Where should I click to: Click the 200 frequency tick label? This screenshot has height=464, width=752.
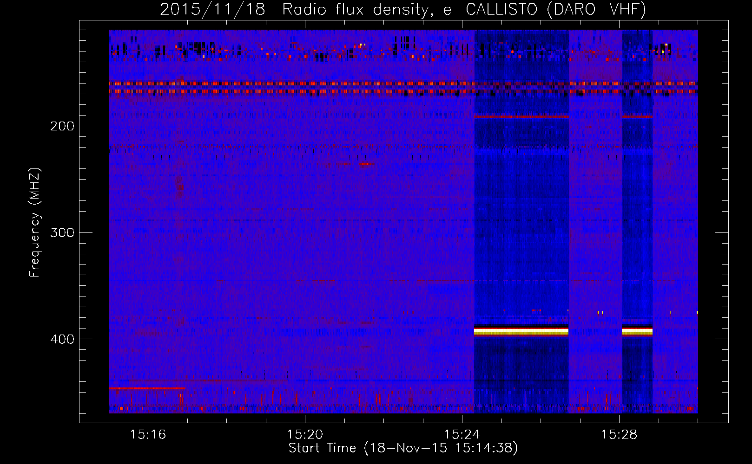point(62,126)
